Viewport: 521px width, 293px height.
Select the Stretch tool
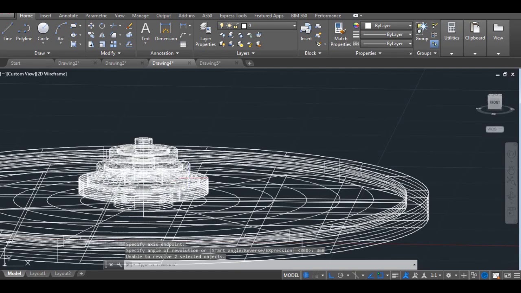tap(91, 44)
